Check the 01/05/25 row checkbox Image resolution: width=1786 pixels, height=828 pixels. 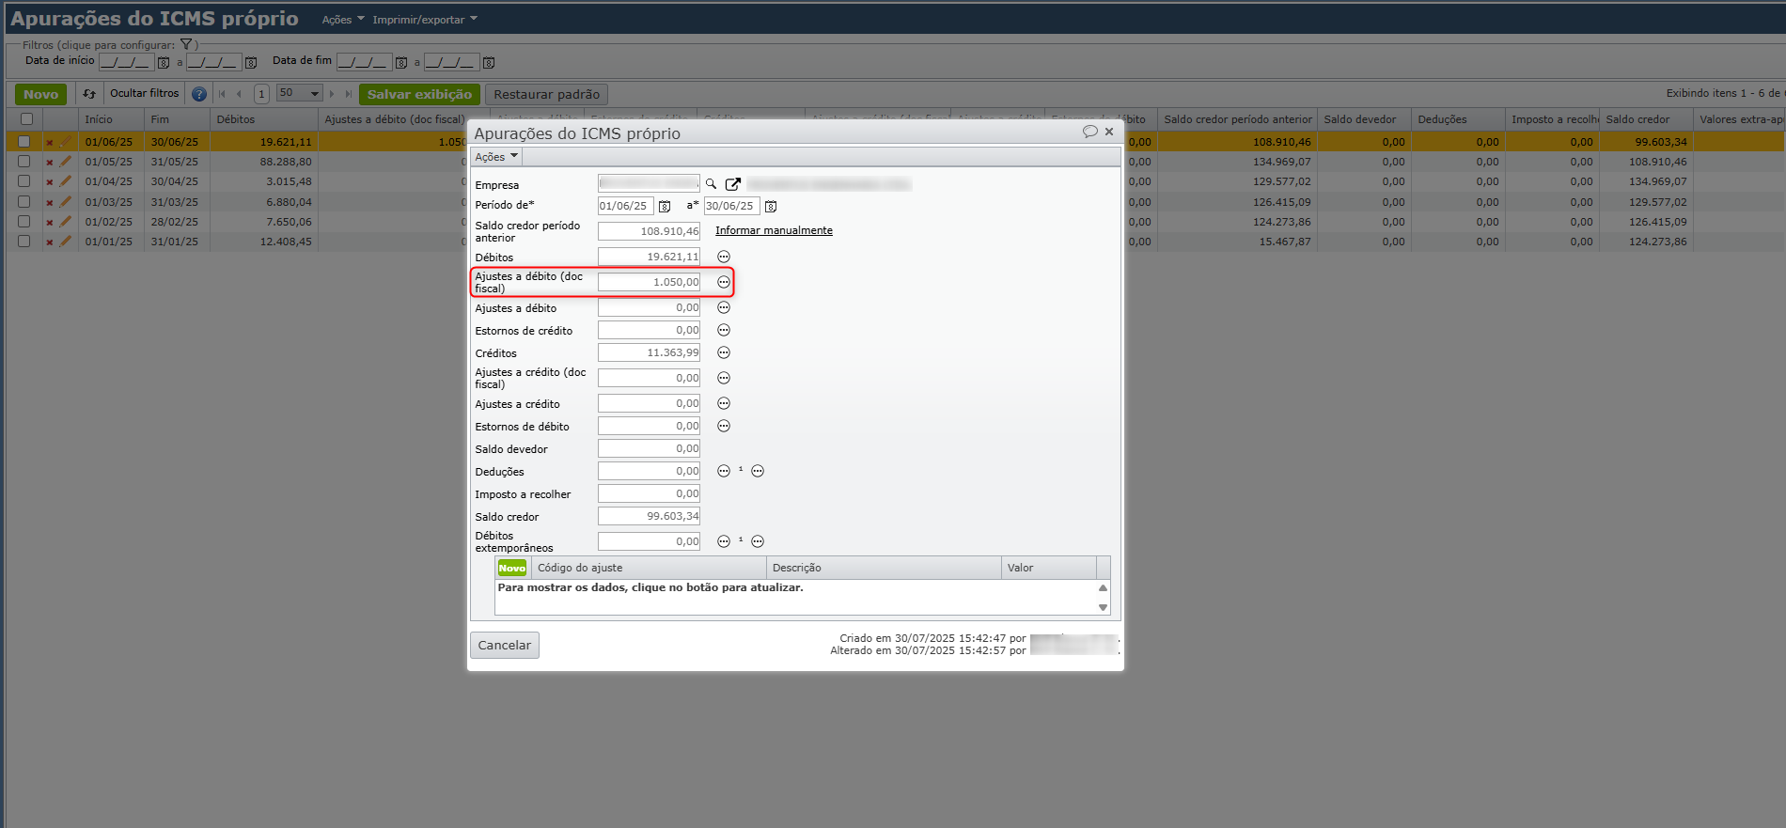point(24,162)
